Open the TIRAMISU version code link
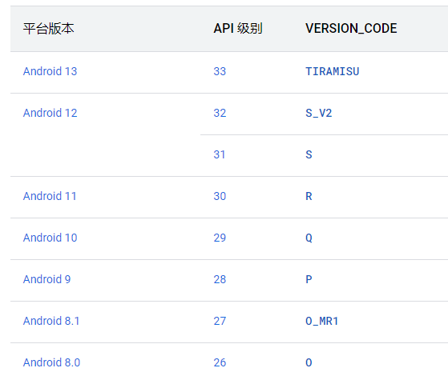 [333, 71]
